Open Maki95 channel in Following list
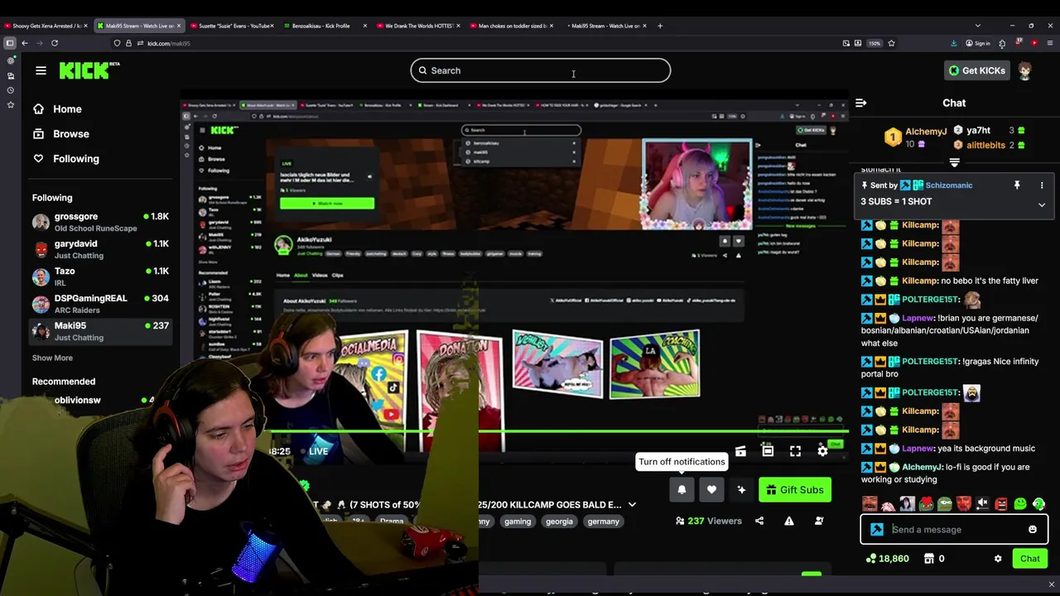 point(101,331)
